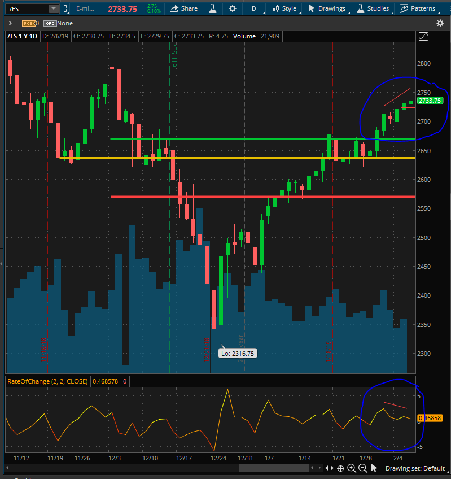
Task: Click the 2800 price axis label
Action: tap(424, 63)
